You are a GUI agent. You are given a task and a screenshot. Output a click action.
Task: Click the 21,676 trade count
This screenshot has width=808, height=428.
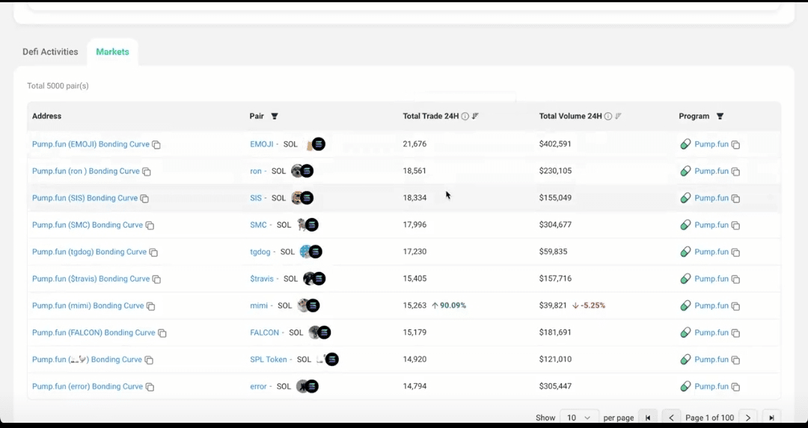tap(414, 144)
